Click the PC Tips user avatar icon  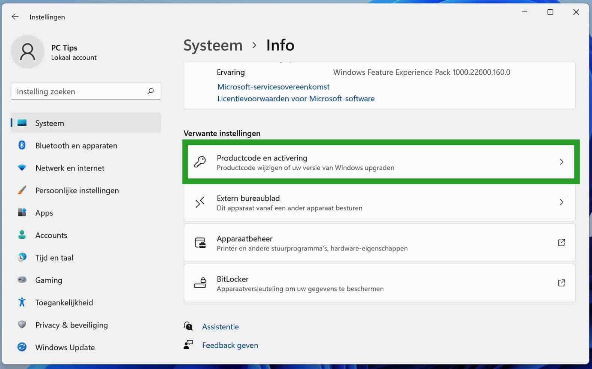point(28,52)
